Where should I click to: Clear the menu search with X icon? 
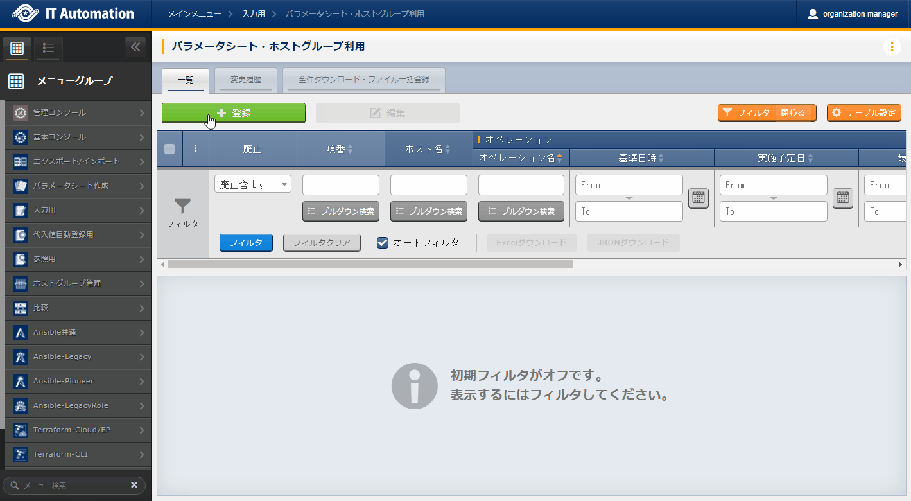134,485
